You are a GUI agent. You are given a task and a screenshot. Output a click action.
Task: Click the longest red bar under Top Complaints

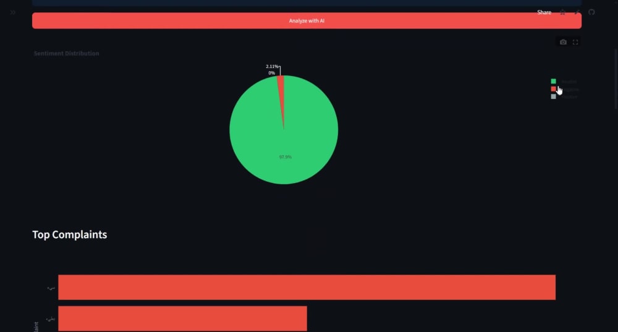307,287
